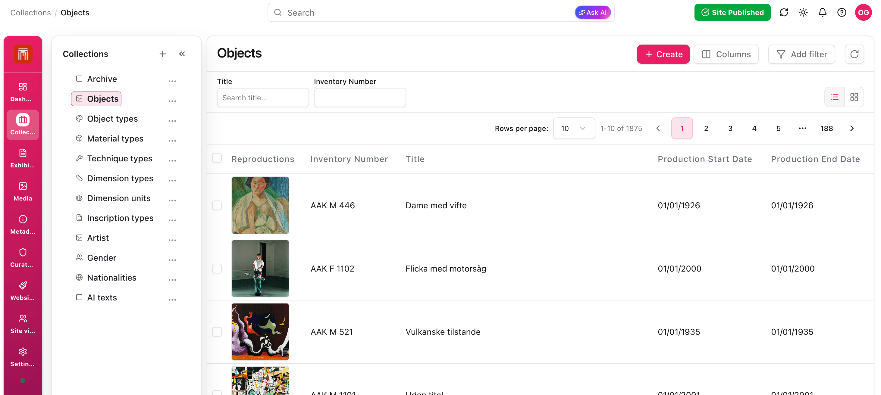The height and width of the screenshot is (395, 881).
Task: Switch to grid view
Action: (x=854, y=97)
